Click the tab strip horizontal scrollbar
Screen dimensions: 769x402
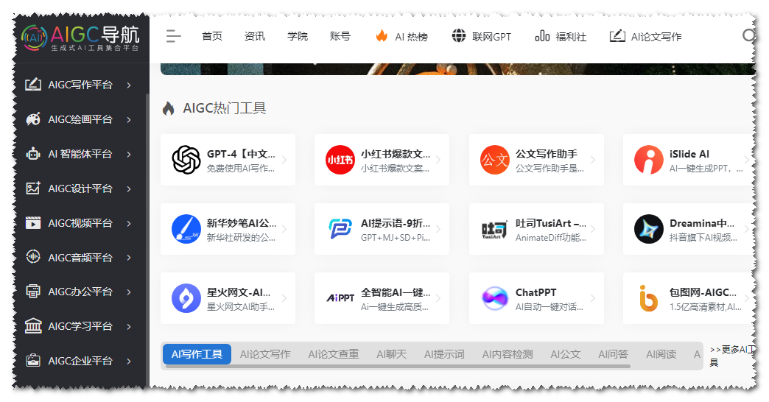(x=397, y=366)
